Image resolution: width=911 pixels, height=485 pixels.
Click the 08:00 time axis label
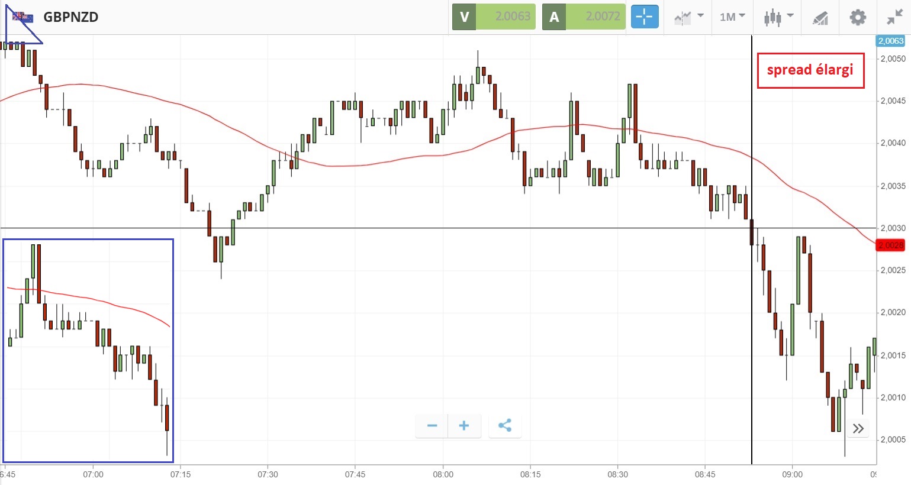443,474
